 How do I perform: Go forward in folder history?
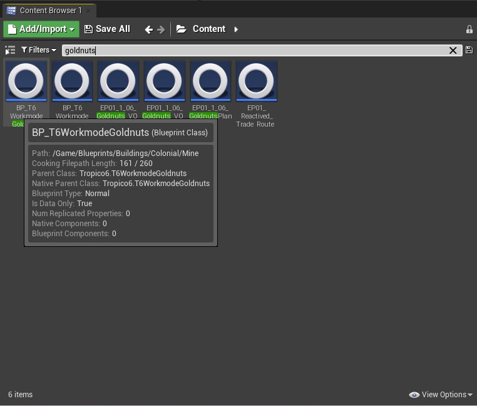point(161,29)
